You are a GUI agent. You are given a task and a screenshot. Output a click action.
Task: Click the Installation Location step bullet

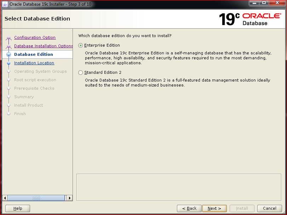(x=9, y=63)
